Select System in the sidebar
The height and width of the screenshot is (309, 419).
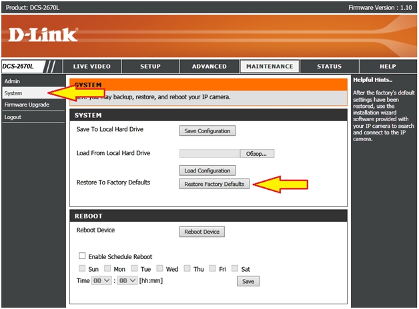(x=13, y=93)
